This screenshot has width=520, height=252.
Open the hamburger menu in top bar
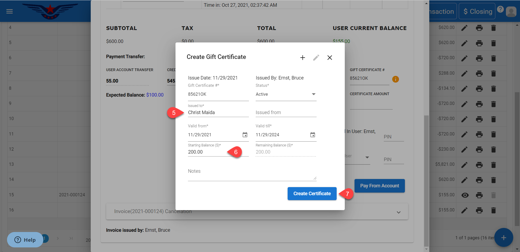9,11
